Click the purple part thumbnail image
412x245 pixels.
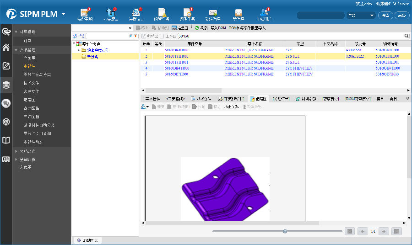pos(224,190)
